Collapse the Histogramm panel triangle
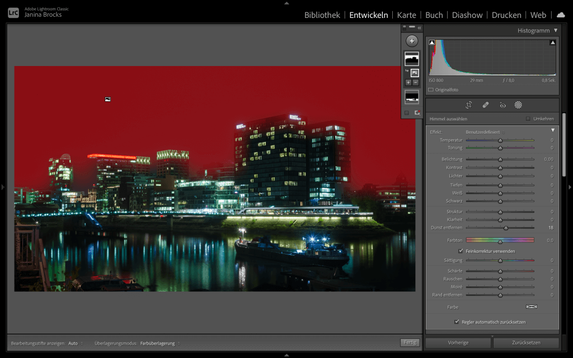This screenshot has width=573, height=358. [556, 30]
